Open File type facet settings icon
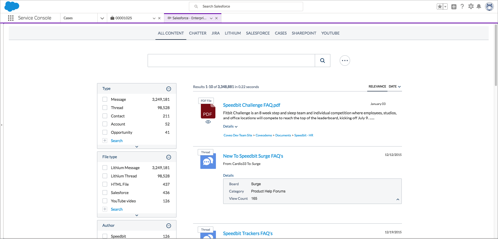 pyautogui.click(x=169, y=157)
